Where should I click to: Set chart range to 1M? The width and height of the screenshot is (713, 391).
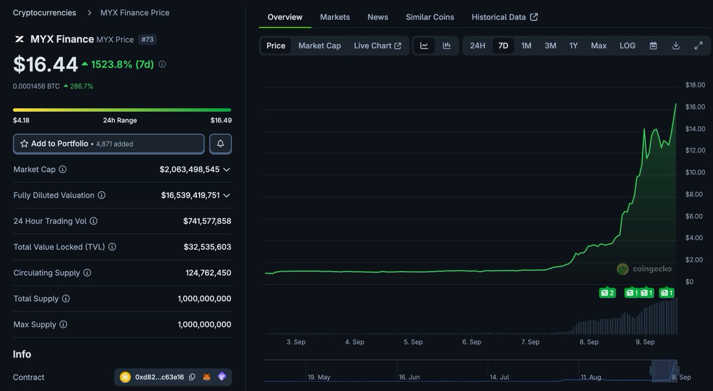coord(526,46)
